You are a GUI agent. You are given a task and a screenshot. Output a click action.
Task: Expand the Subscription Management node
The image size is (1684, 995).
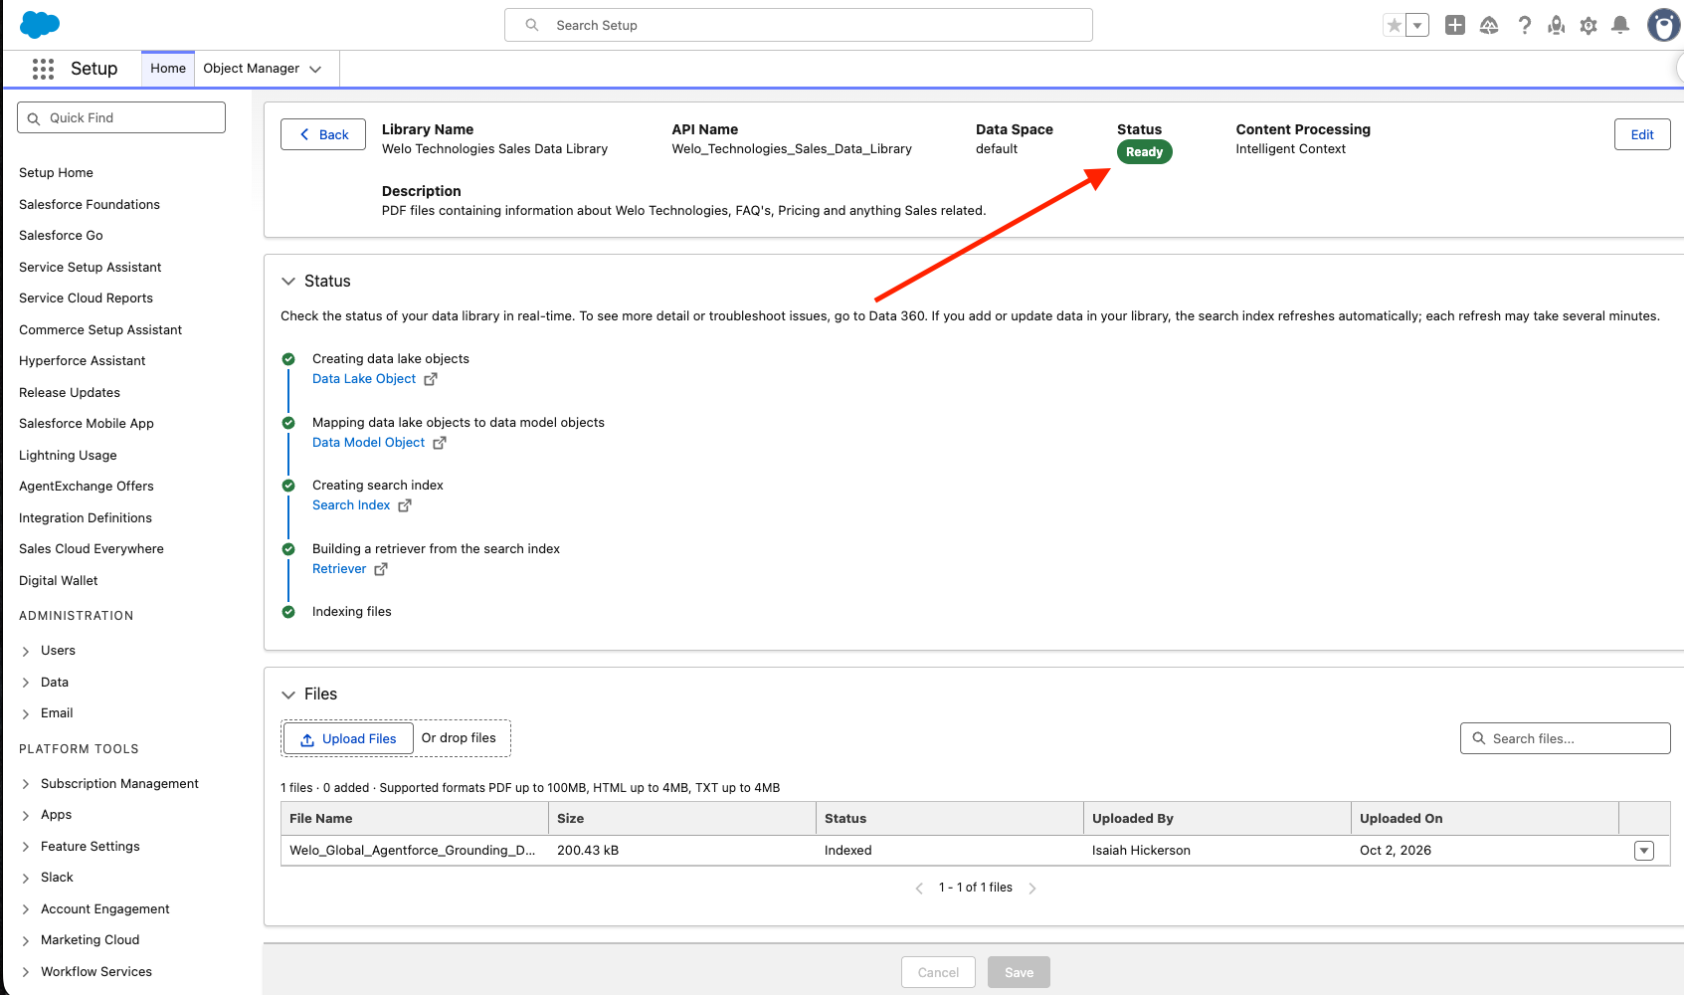pos(26,785)
